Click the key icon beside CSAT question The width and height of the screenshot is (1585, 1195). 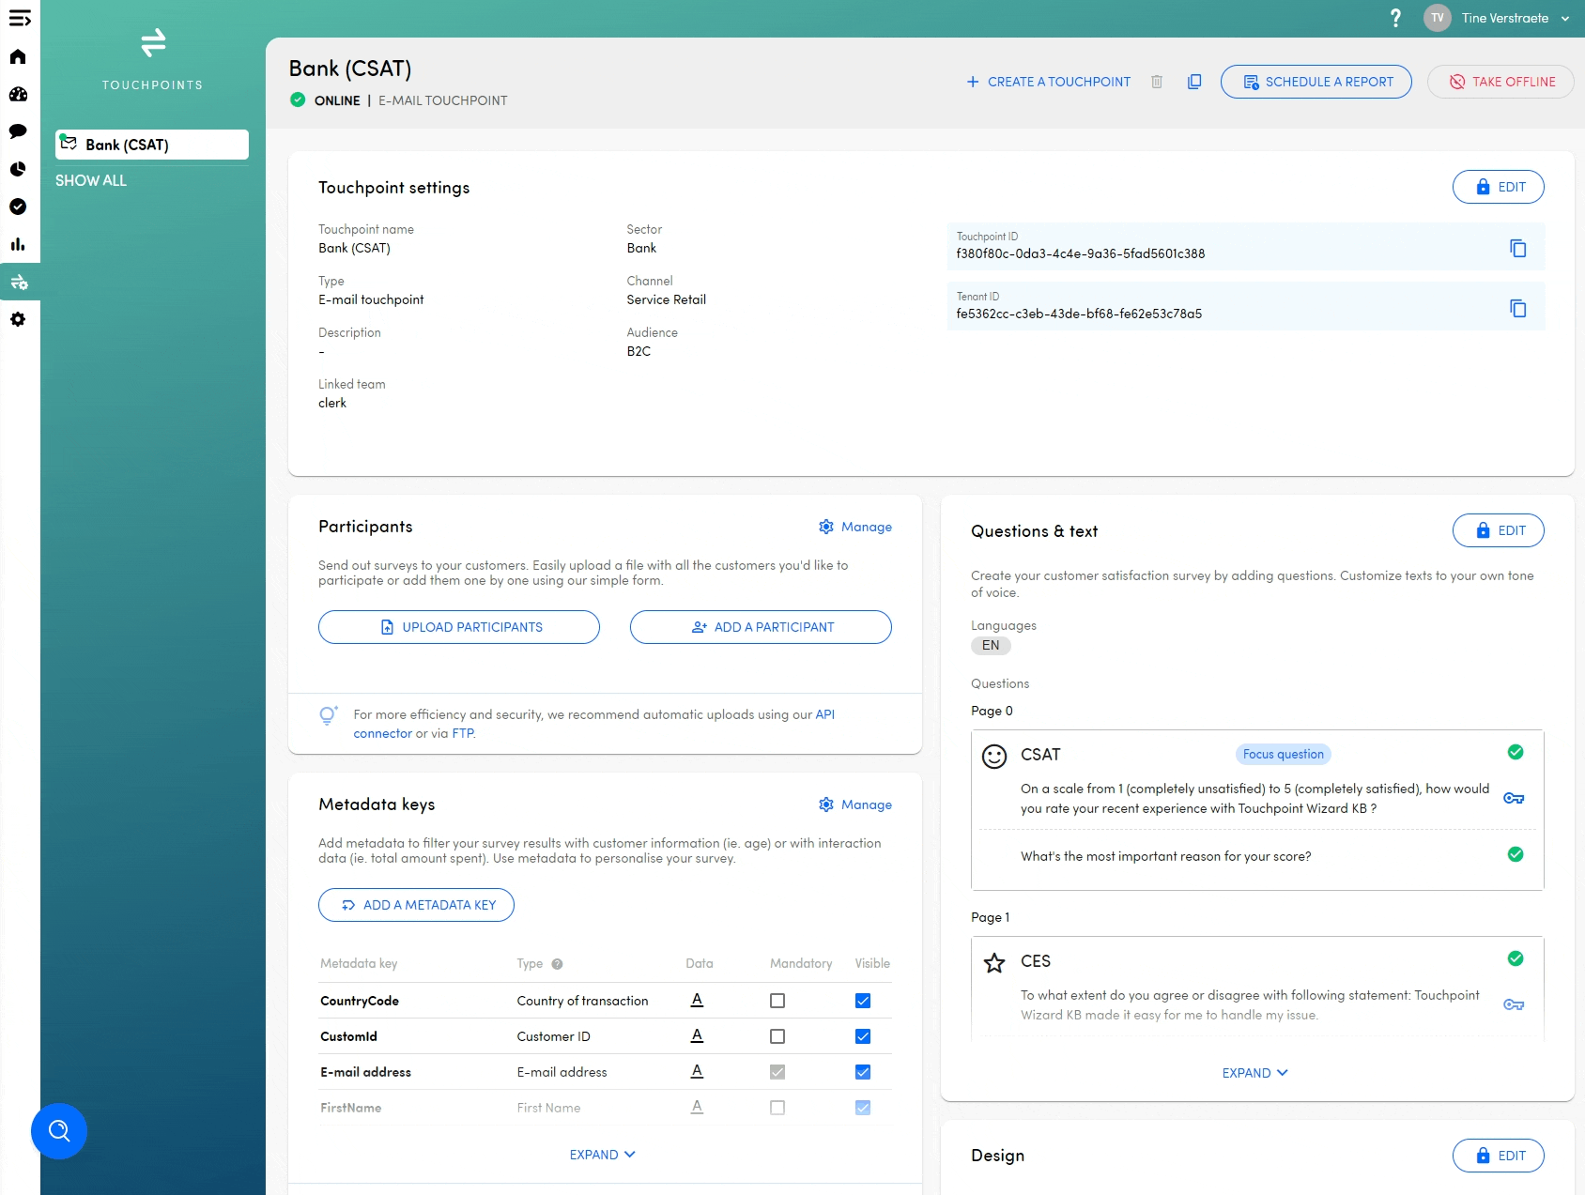click(x=1514, y=798)
